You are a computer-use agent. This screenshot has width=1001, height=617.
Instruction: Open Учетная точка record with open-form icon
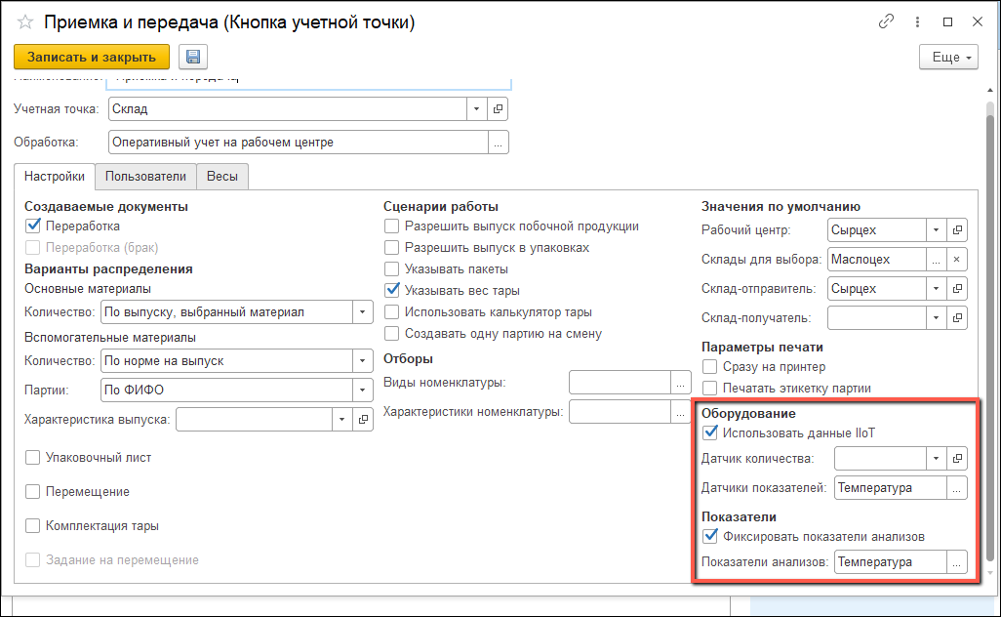point(498,109)
